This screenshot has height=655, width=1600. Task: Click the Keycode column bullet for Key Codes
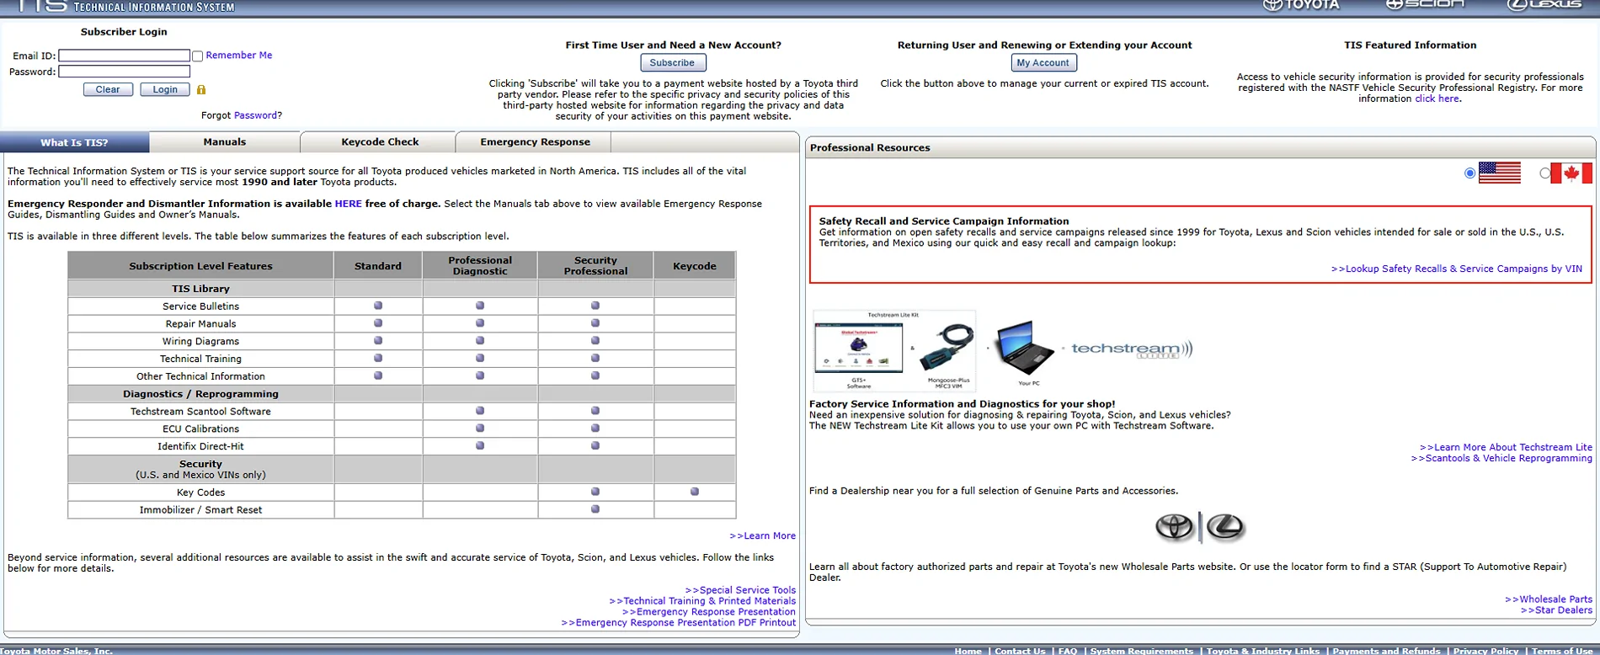(695, 492)
